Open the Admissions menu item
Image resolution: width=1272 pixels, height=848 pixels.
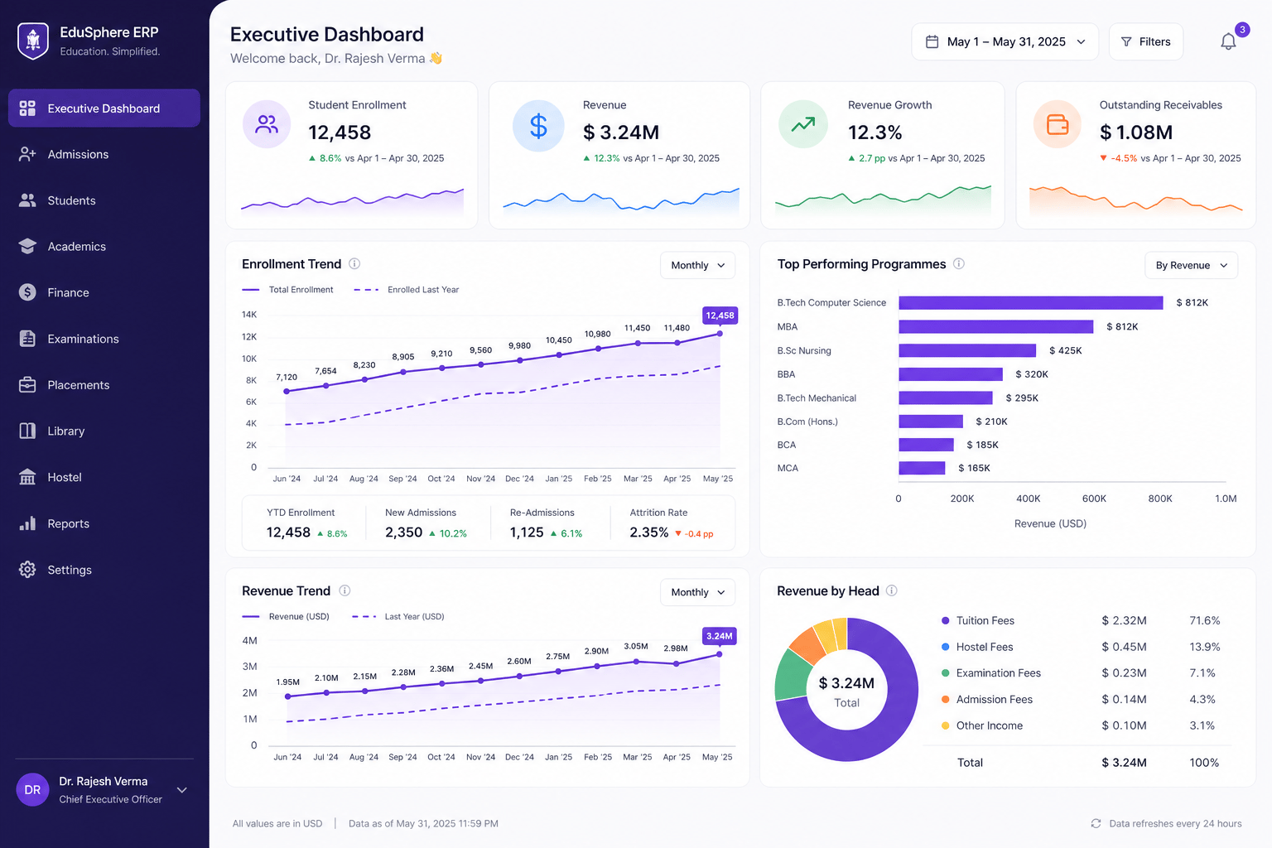[104, 154]
